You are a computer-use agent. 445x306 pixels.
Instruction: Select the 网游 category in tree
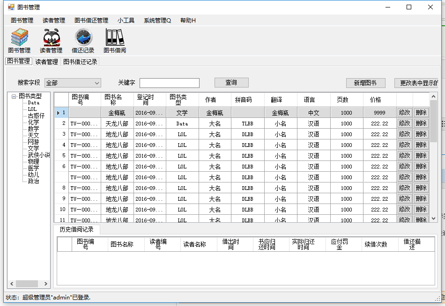pyautogui.click(x=33, y=142)
